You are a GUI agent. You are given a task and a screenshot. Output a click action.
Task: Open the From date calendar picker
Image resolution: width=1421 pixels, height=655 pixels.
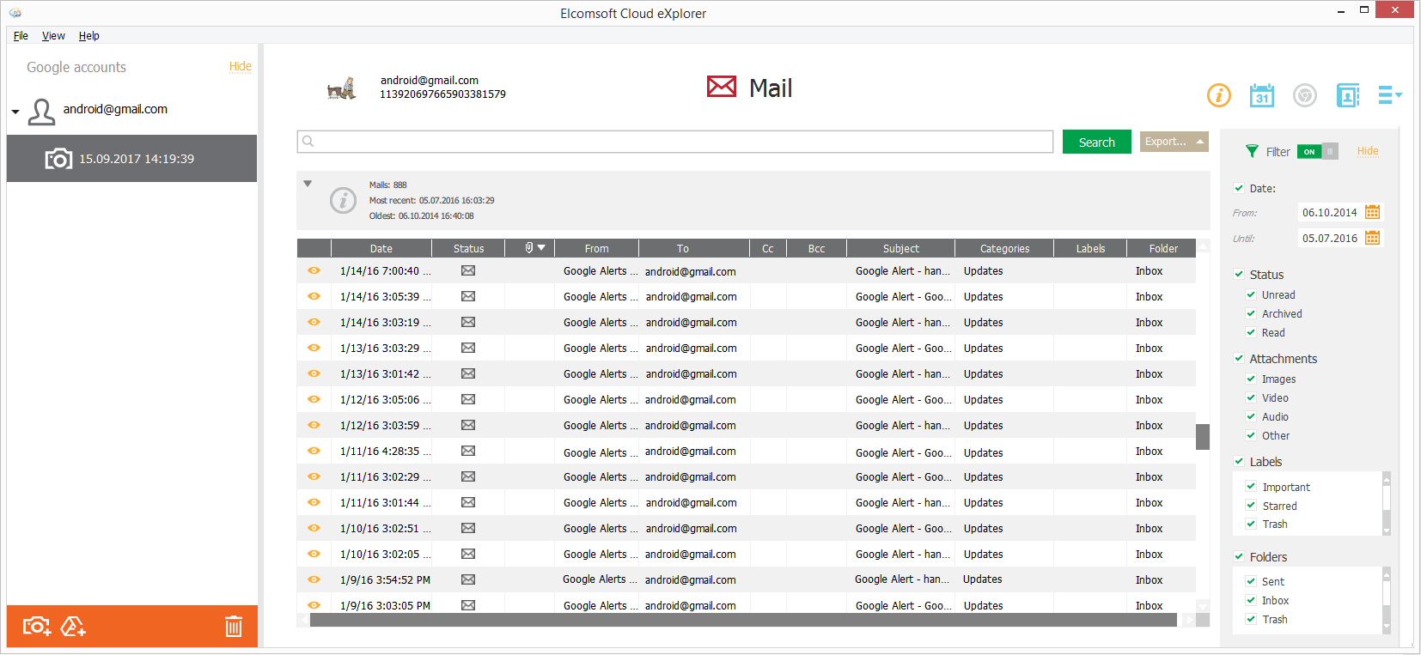tap(1372, 212)
